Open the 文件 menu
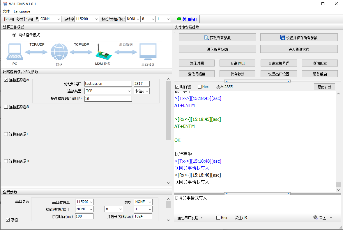343x230 pixels. (x=6, y=11)
